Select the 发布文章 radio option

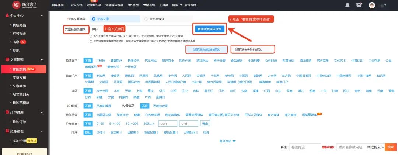click(94, 19)
